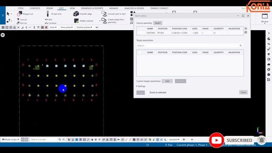Click the Split command

[48, 20]
